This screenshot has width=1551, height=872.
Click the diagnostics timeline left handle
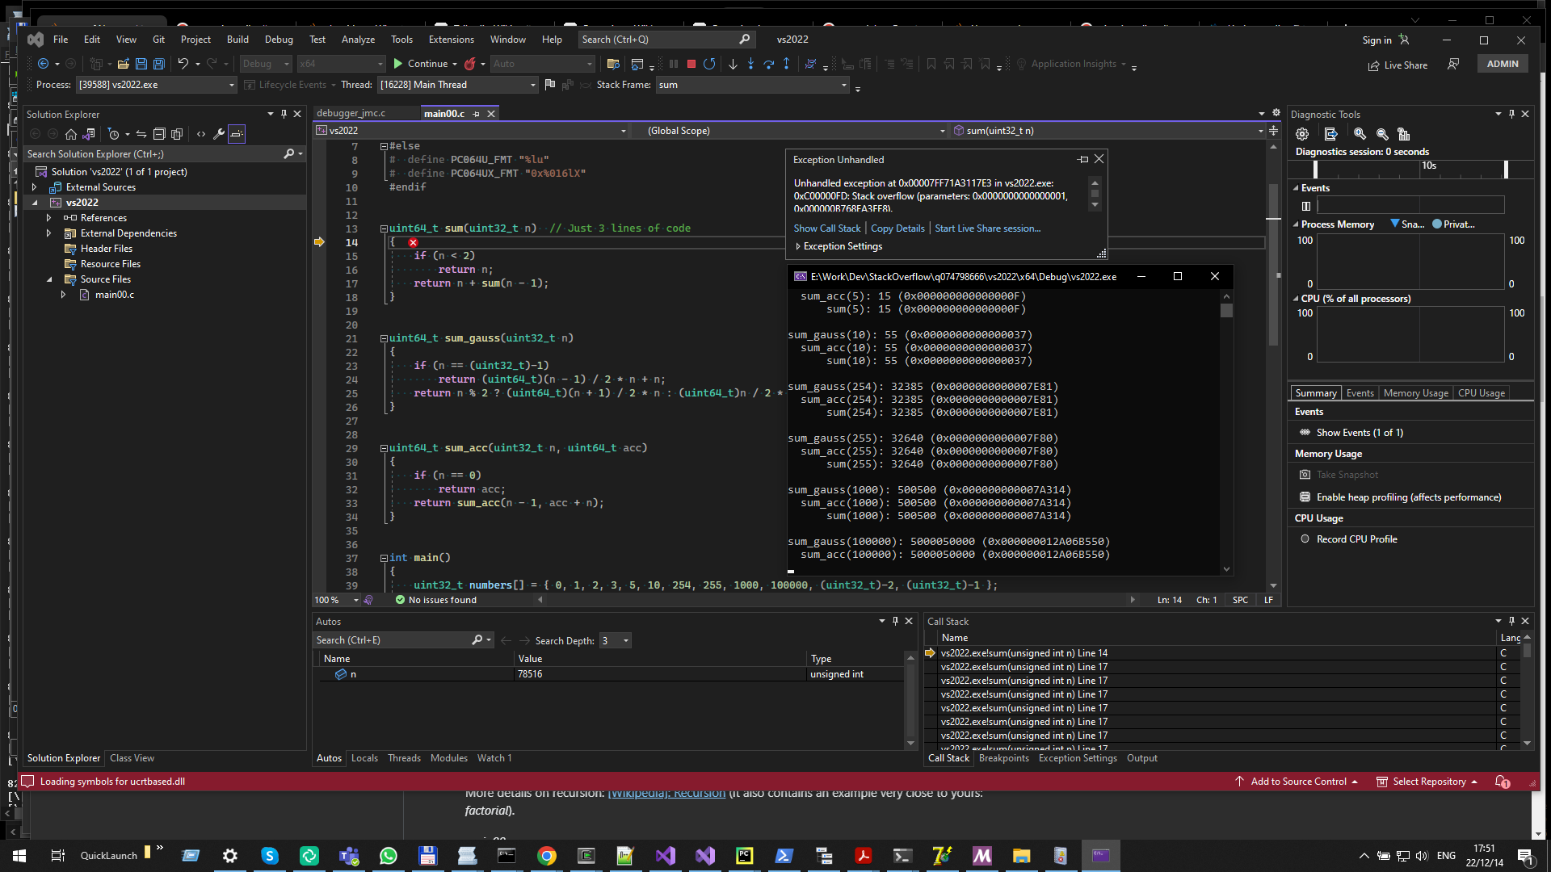[x=1315, y=169]
